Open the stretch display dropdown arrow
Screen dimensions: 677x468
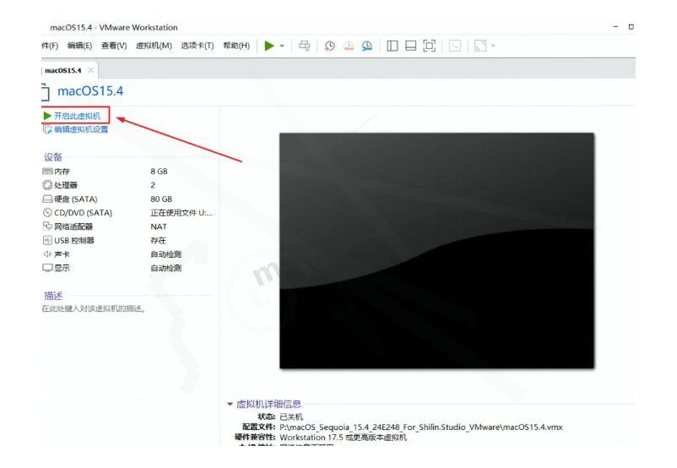(x=493, y=46)
